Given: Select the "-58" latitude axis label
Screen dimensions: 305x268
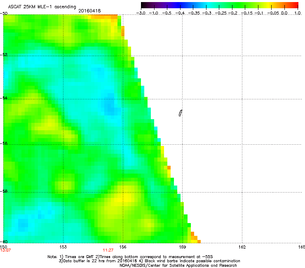Looking at the screenshot, I should [4, 191].
